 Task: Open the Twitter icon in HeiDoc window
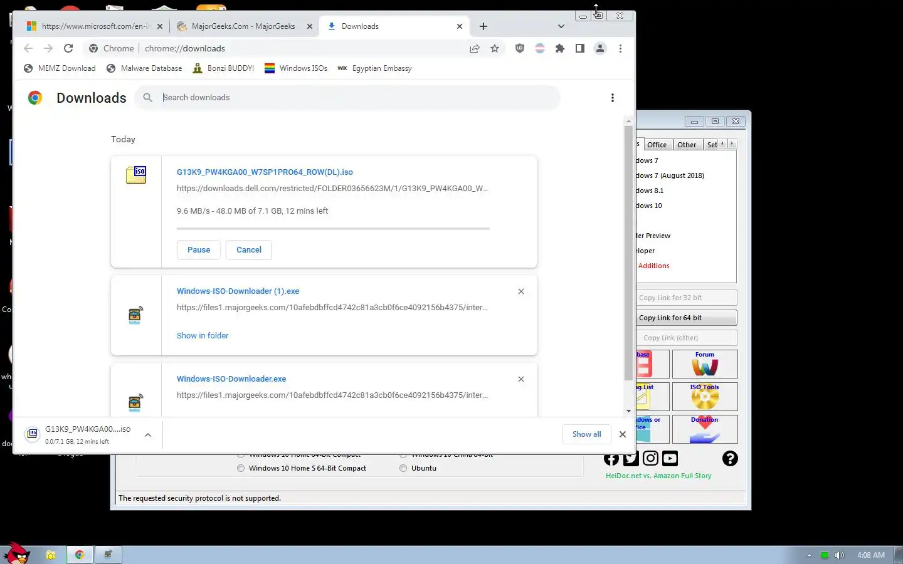pos(631,459)
